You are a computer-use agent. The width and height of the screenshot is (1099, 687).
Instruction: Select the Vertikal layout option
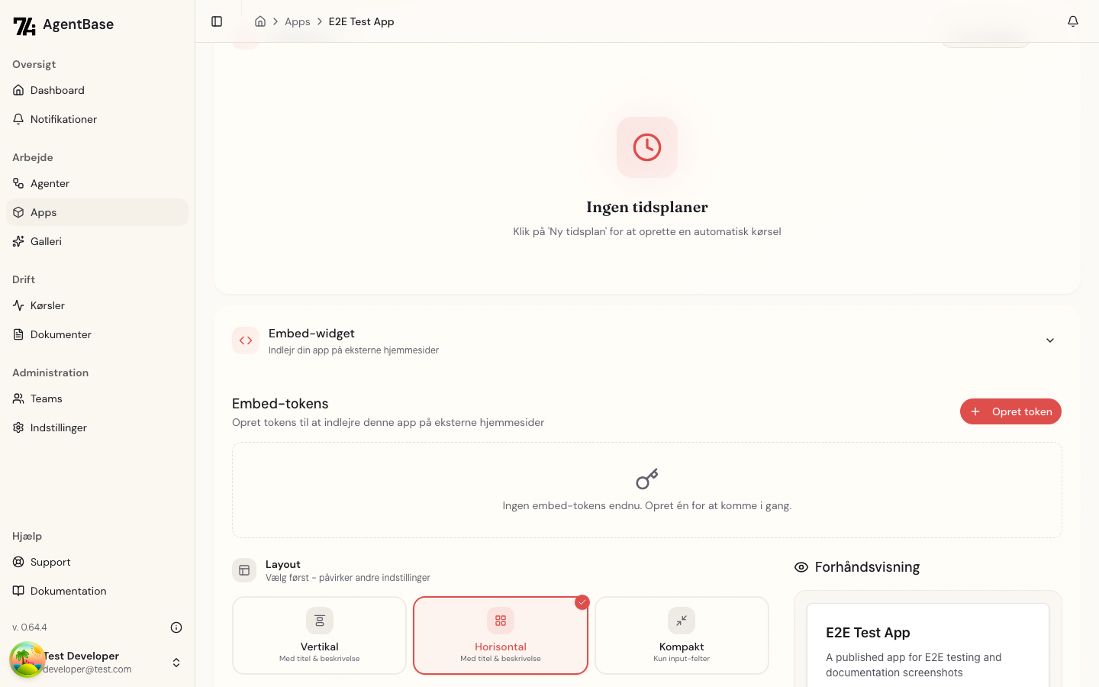319,635
